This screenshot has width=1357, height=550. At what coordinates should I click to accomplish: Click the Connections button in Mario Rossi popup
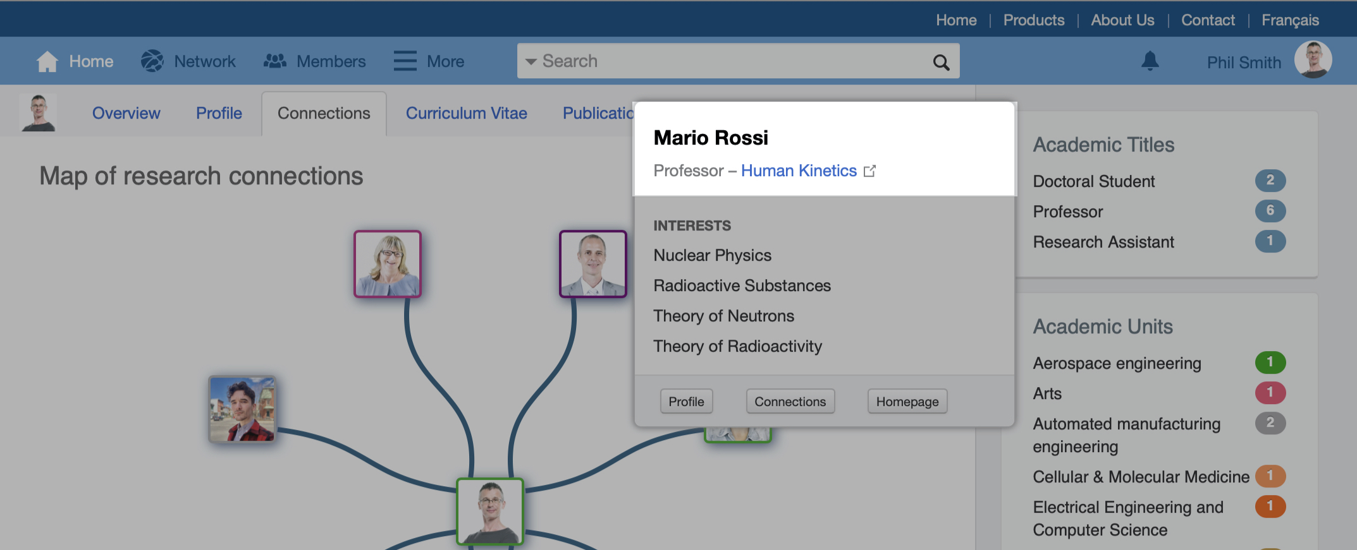pyautogui.click(x=790, y=402)
